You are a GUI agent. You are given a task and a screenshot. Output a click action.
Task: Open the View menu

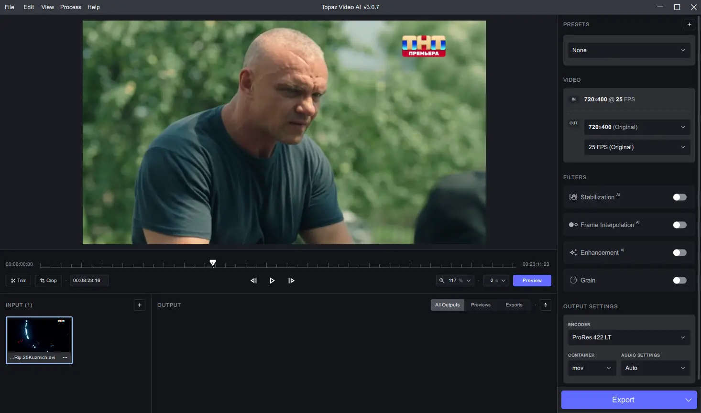48,7
